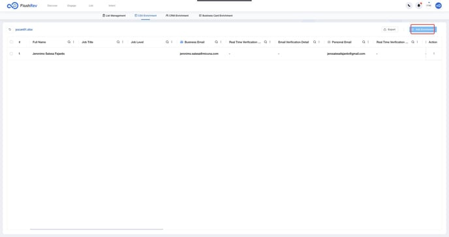Screen dimensions: 449x237
Task: Click the Action column header
Action: (x=433, y=42)
